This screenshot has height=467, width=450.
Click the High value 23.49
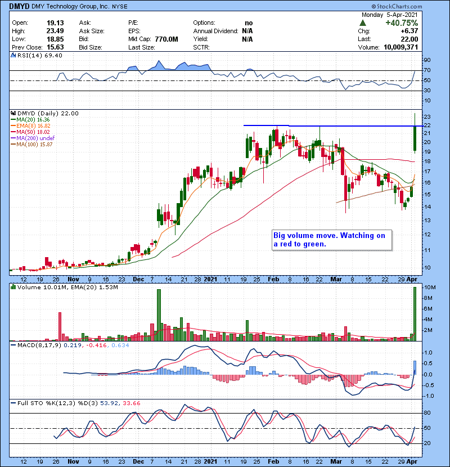pyautogui.click(x=55, y=31)
